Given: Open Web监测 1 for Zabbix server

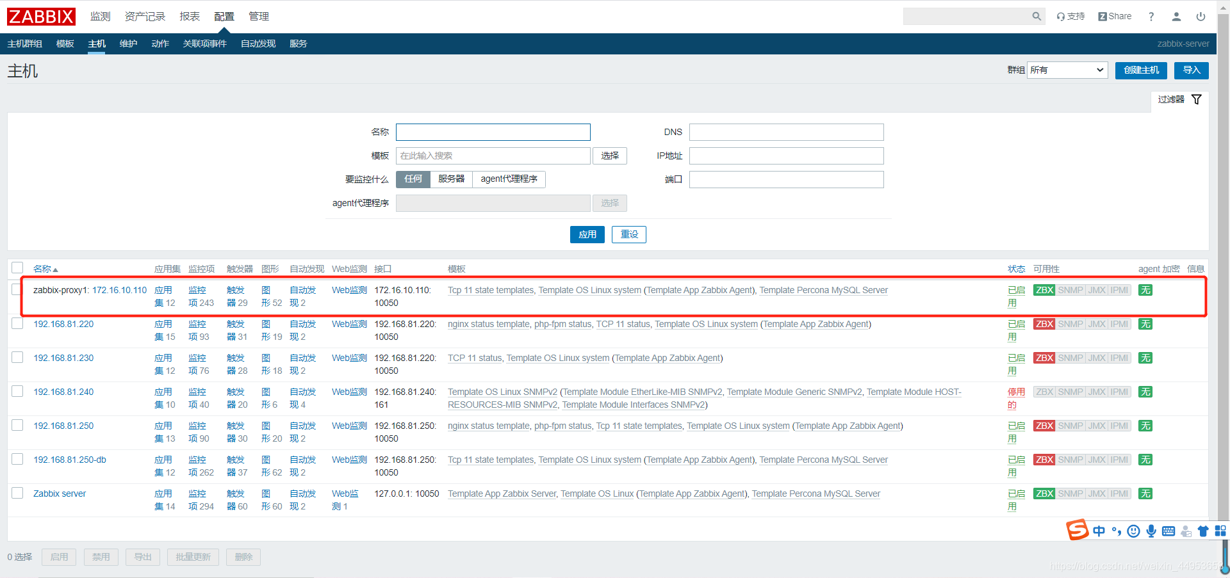Looking at the screenshot, I should (x=345, y=500).
